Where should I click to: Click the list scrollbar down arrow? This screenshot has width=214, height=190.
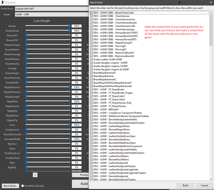(211, 179)
